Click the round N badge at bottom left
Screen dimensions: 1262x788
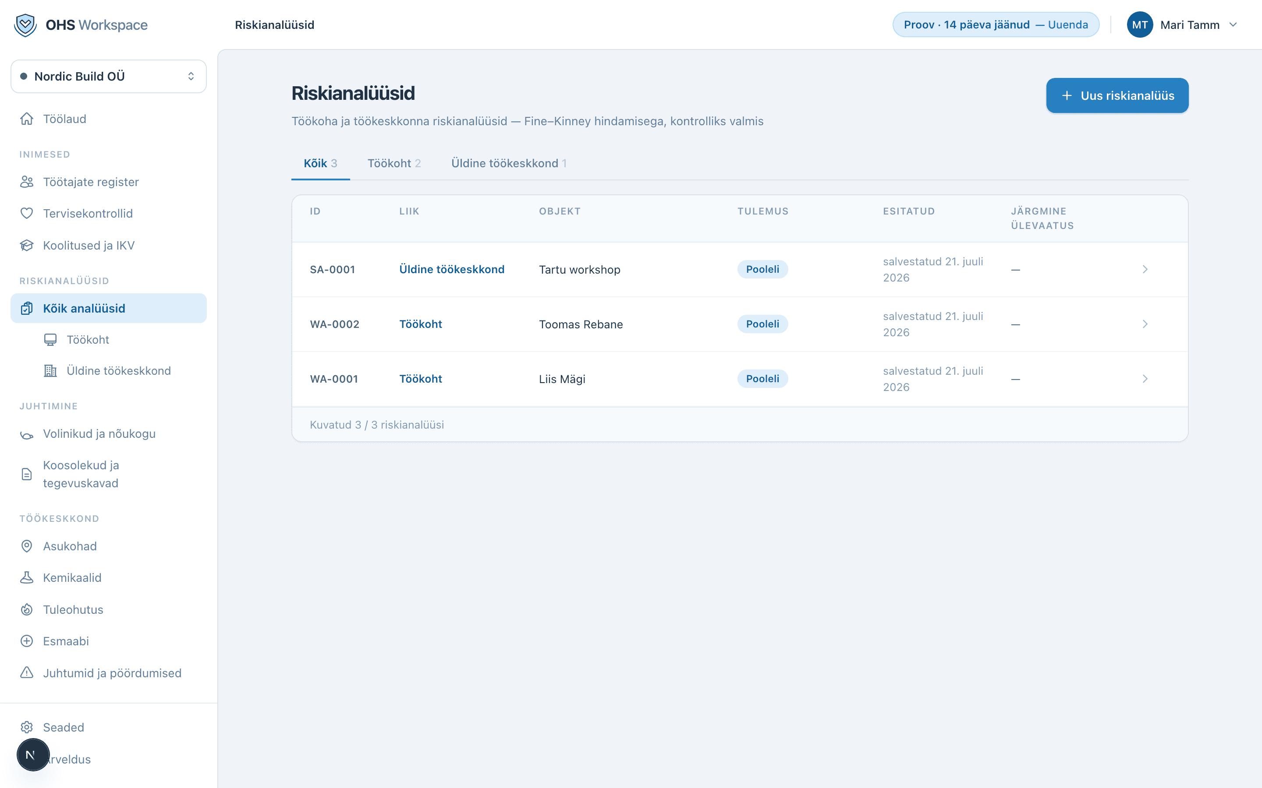33,754
